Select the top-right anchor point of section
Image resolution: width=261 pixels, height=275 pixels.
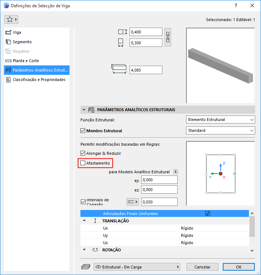235,155
